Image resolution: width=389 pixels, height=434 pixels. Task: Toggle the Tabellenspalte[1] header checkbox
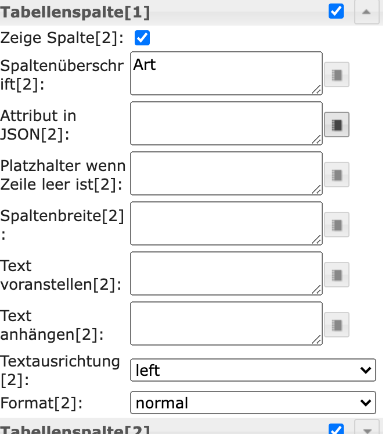tap(336, 11)
